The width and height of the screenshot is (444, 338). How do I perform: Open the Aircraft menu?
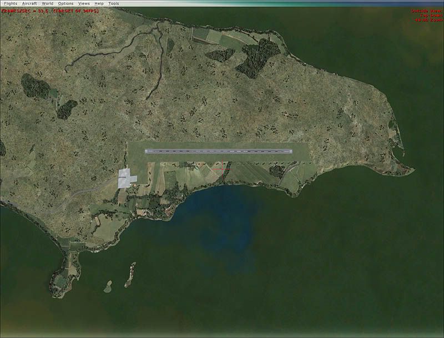pos(29,3)
